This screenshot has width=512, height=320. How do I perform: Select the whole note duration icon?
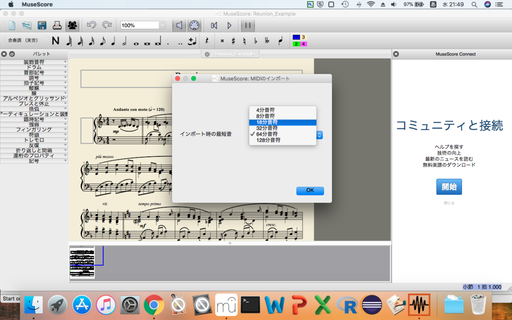click(136, 43)
